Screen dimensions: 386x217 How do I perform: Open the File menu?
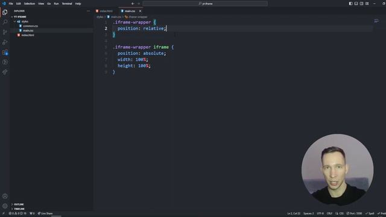pos(11,4)
